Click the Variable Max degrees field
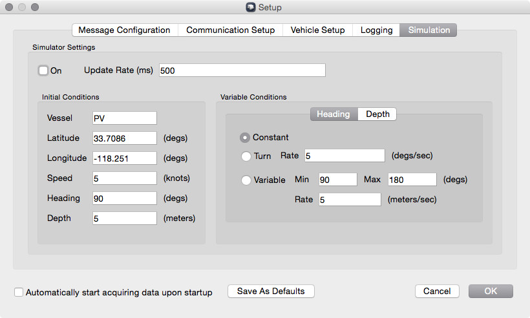 tap(412, 180)
